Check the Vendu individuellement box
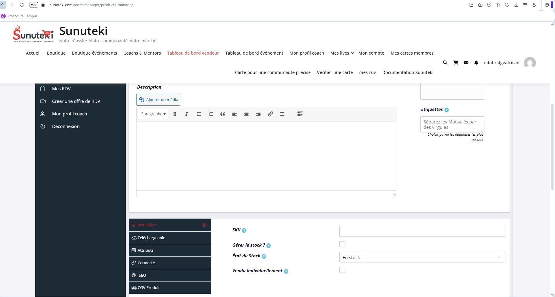Screen dimensions: 555x297 (342, 270)
